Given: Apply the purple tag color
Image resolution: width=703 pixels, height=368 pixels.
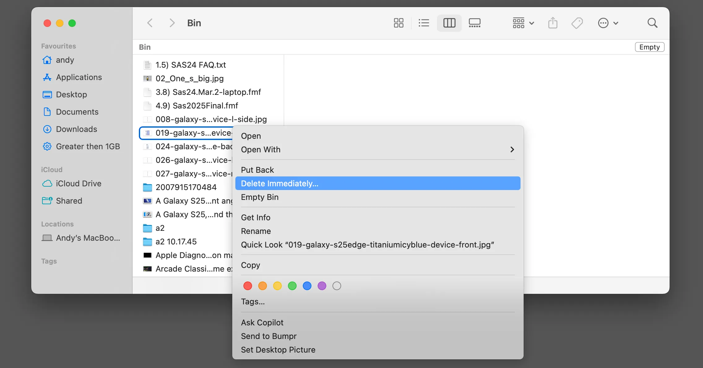Looking at the screenshot, I should point(322,286).
